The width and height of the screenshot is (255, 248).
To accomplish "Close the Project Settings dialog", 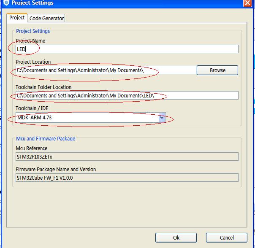I will tap(248, 3).
